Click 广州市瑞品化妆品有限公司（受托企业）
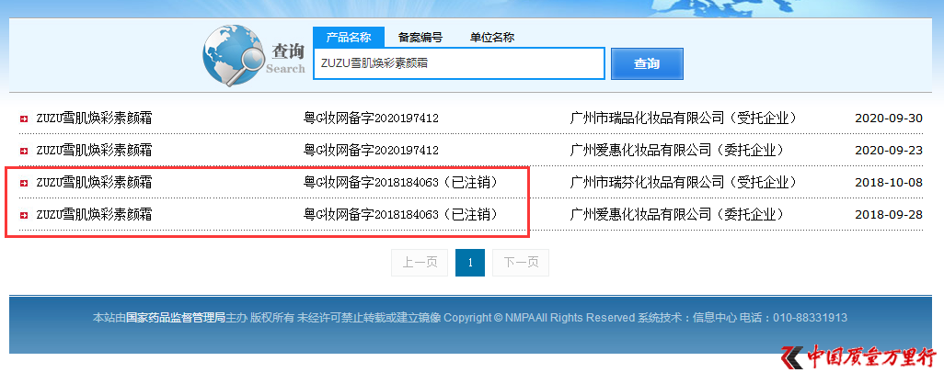 685,119
